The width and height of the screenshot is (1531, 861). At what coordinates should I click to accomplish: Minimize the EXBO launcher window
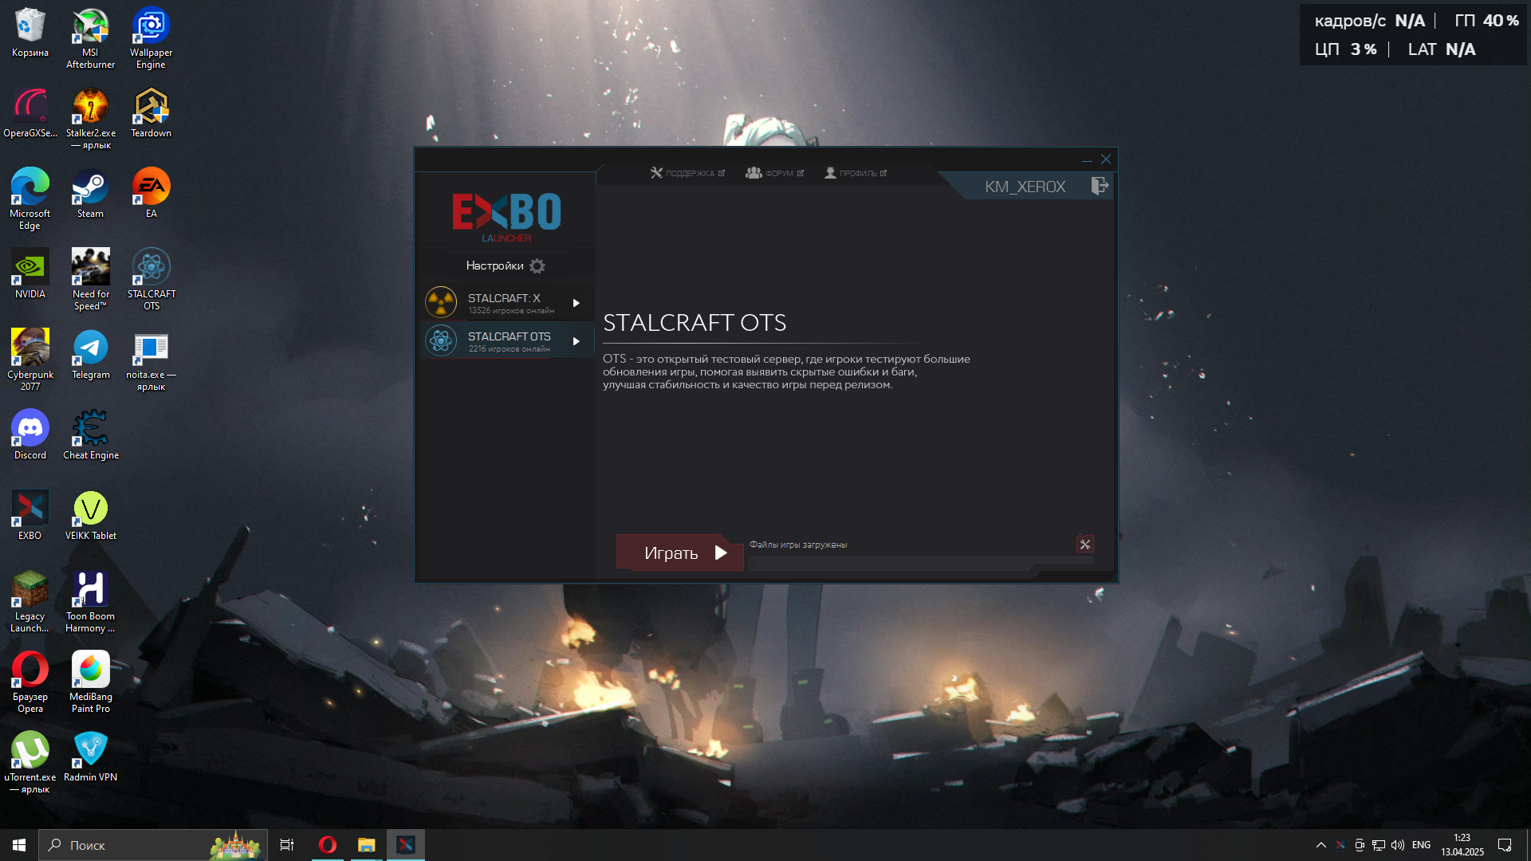1087,159
